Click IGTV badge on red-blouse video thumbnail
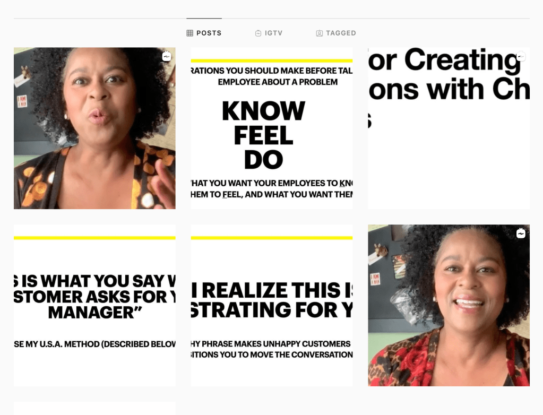Image resolution: width=543 pixels, height=415 pixels. coord(521,234)
